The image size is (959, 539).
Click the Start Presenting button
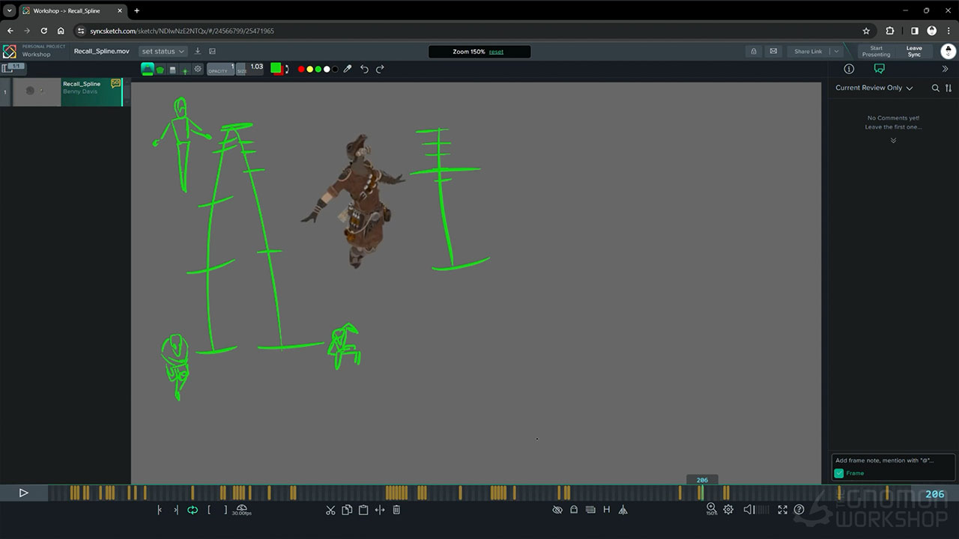[x=876, y=51]
